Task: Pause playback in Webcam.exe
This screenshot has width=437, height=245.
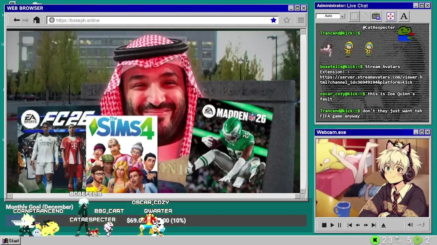Action: (x=339, y=225)
